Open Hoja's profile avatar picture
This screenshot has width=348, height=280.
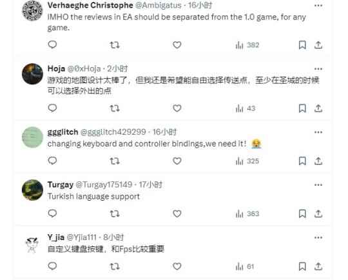pyautogui.click(x=32, y=74)
